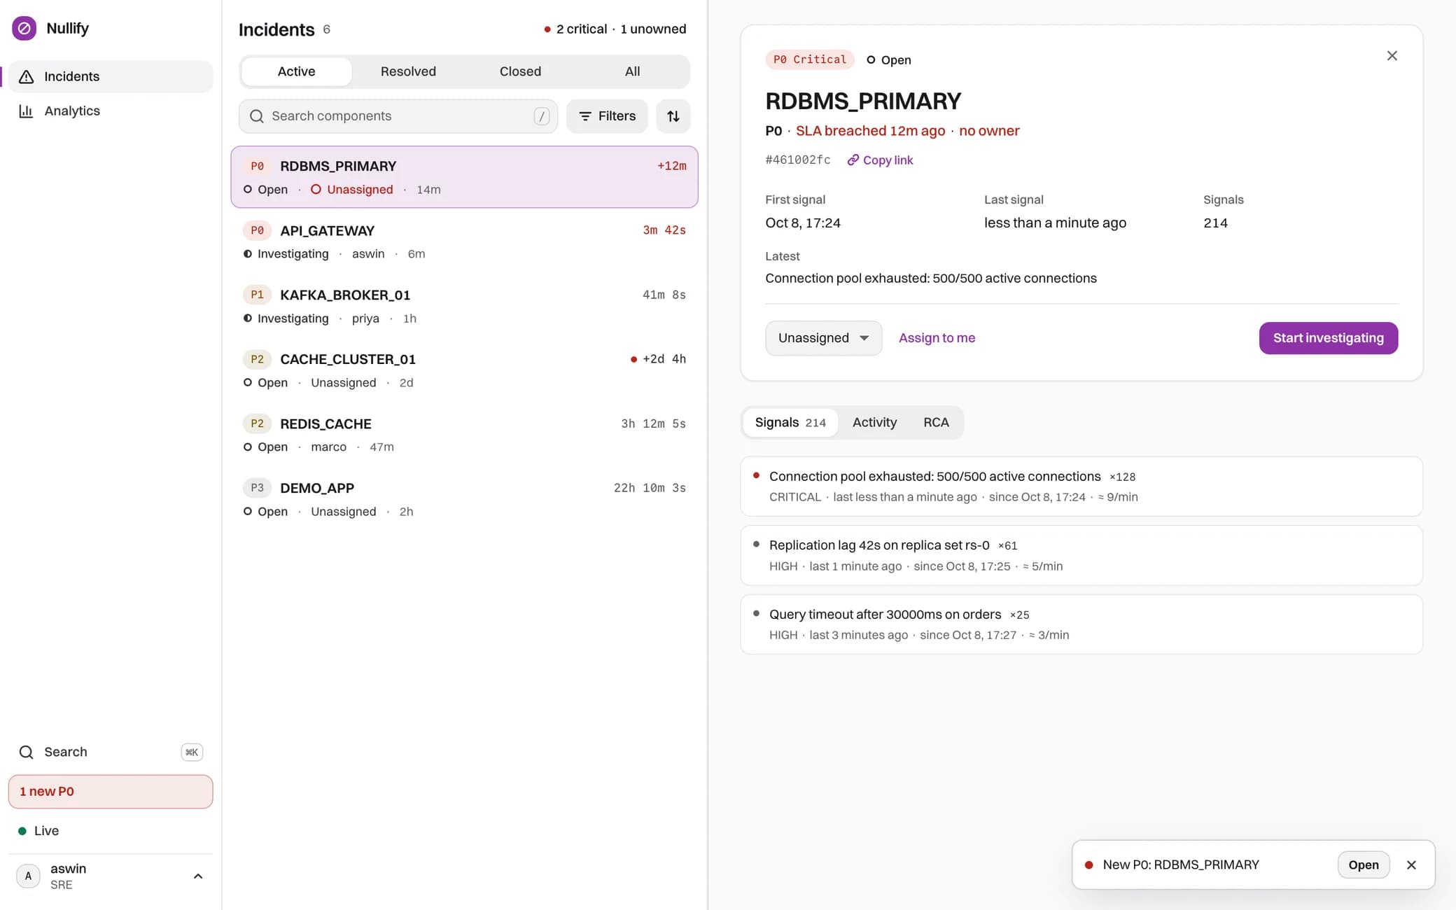The image size is (1456, 910).
Task: Click the red Unassigned label on RDBMS_PRIMARY
Action: (352, 190)
